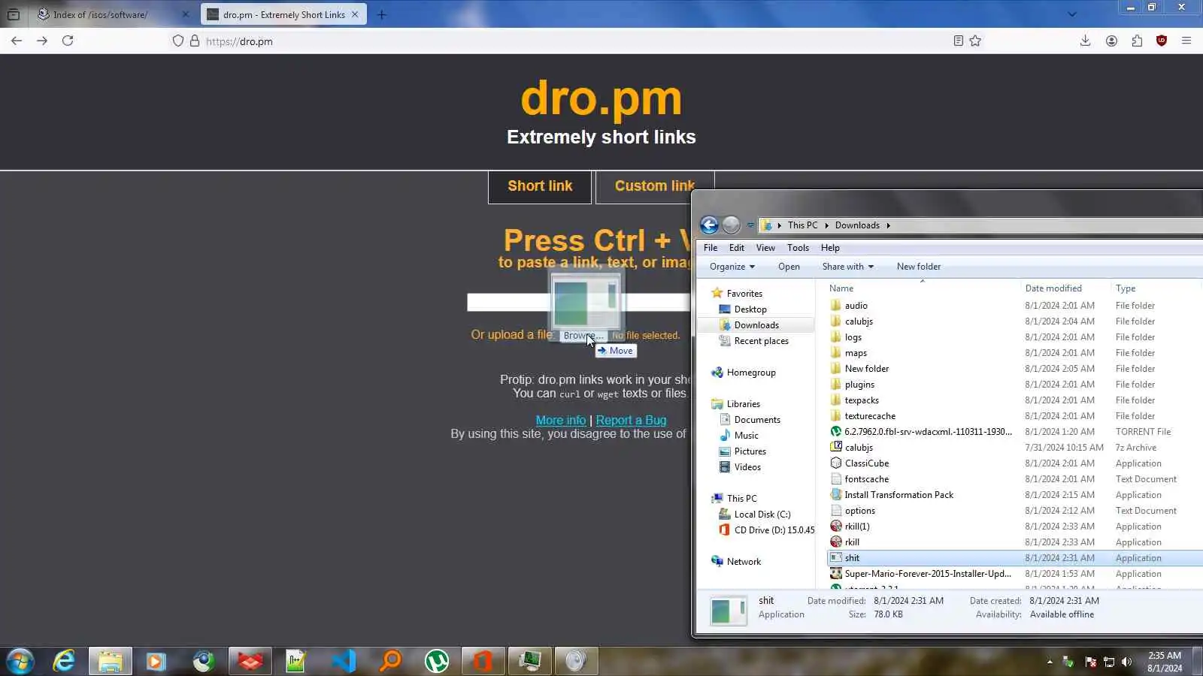Switch to the Index of /isos/software/ tab
The image size is (1203, 676).
tap(113, 14)
